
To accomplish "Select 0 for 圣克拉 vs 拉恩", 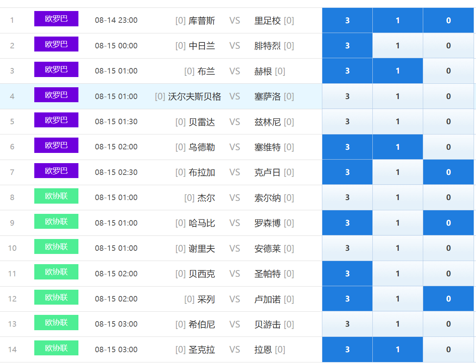I will (448, 349).
